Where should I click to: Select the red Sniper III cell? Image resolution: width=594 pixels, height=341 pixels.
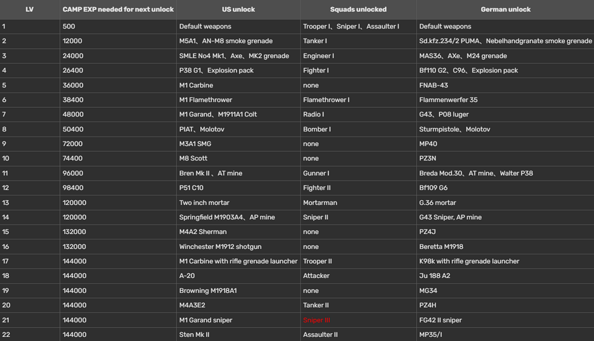(358, 320)
